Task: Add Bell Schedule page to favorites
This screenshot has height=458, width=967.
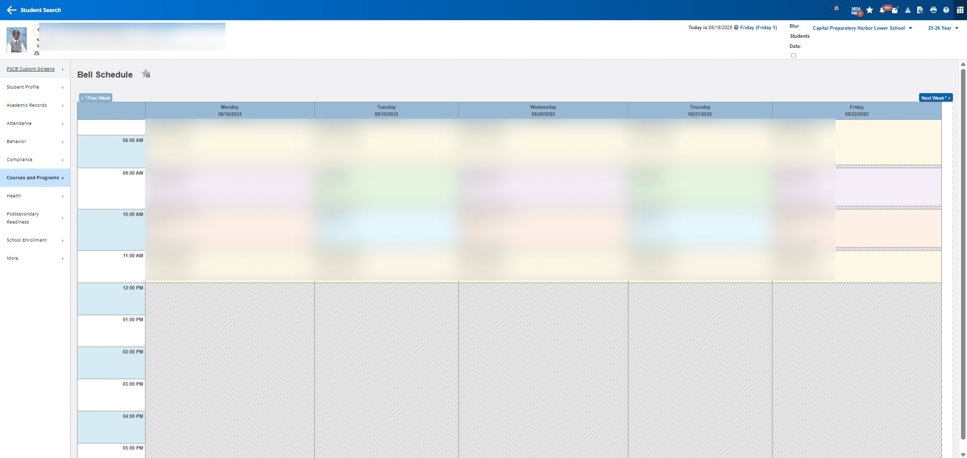Action: pos(146,74)
